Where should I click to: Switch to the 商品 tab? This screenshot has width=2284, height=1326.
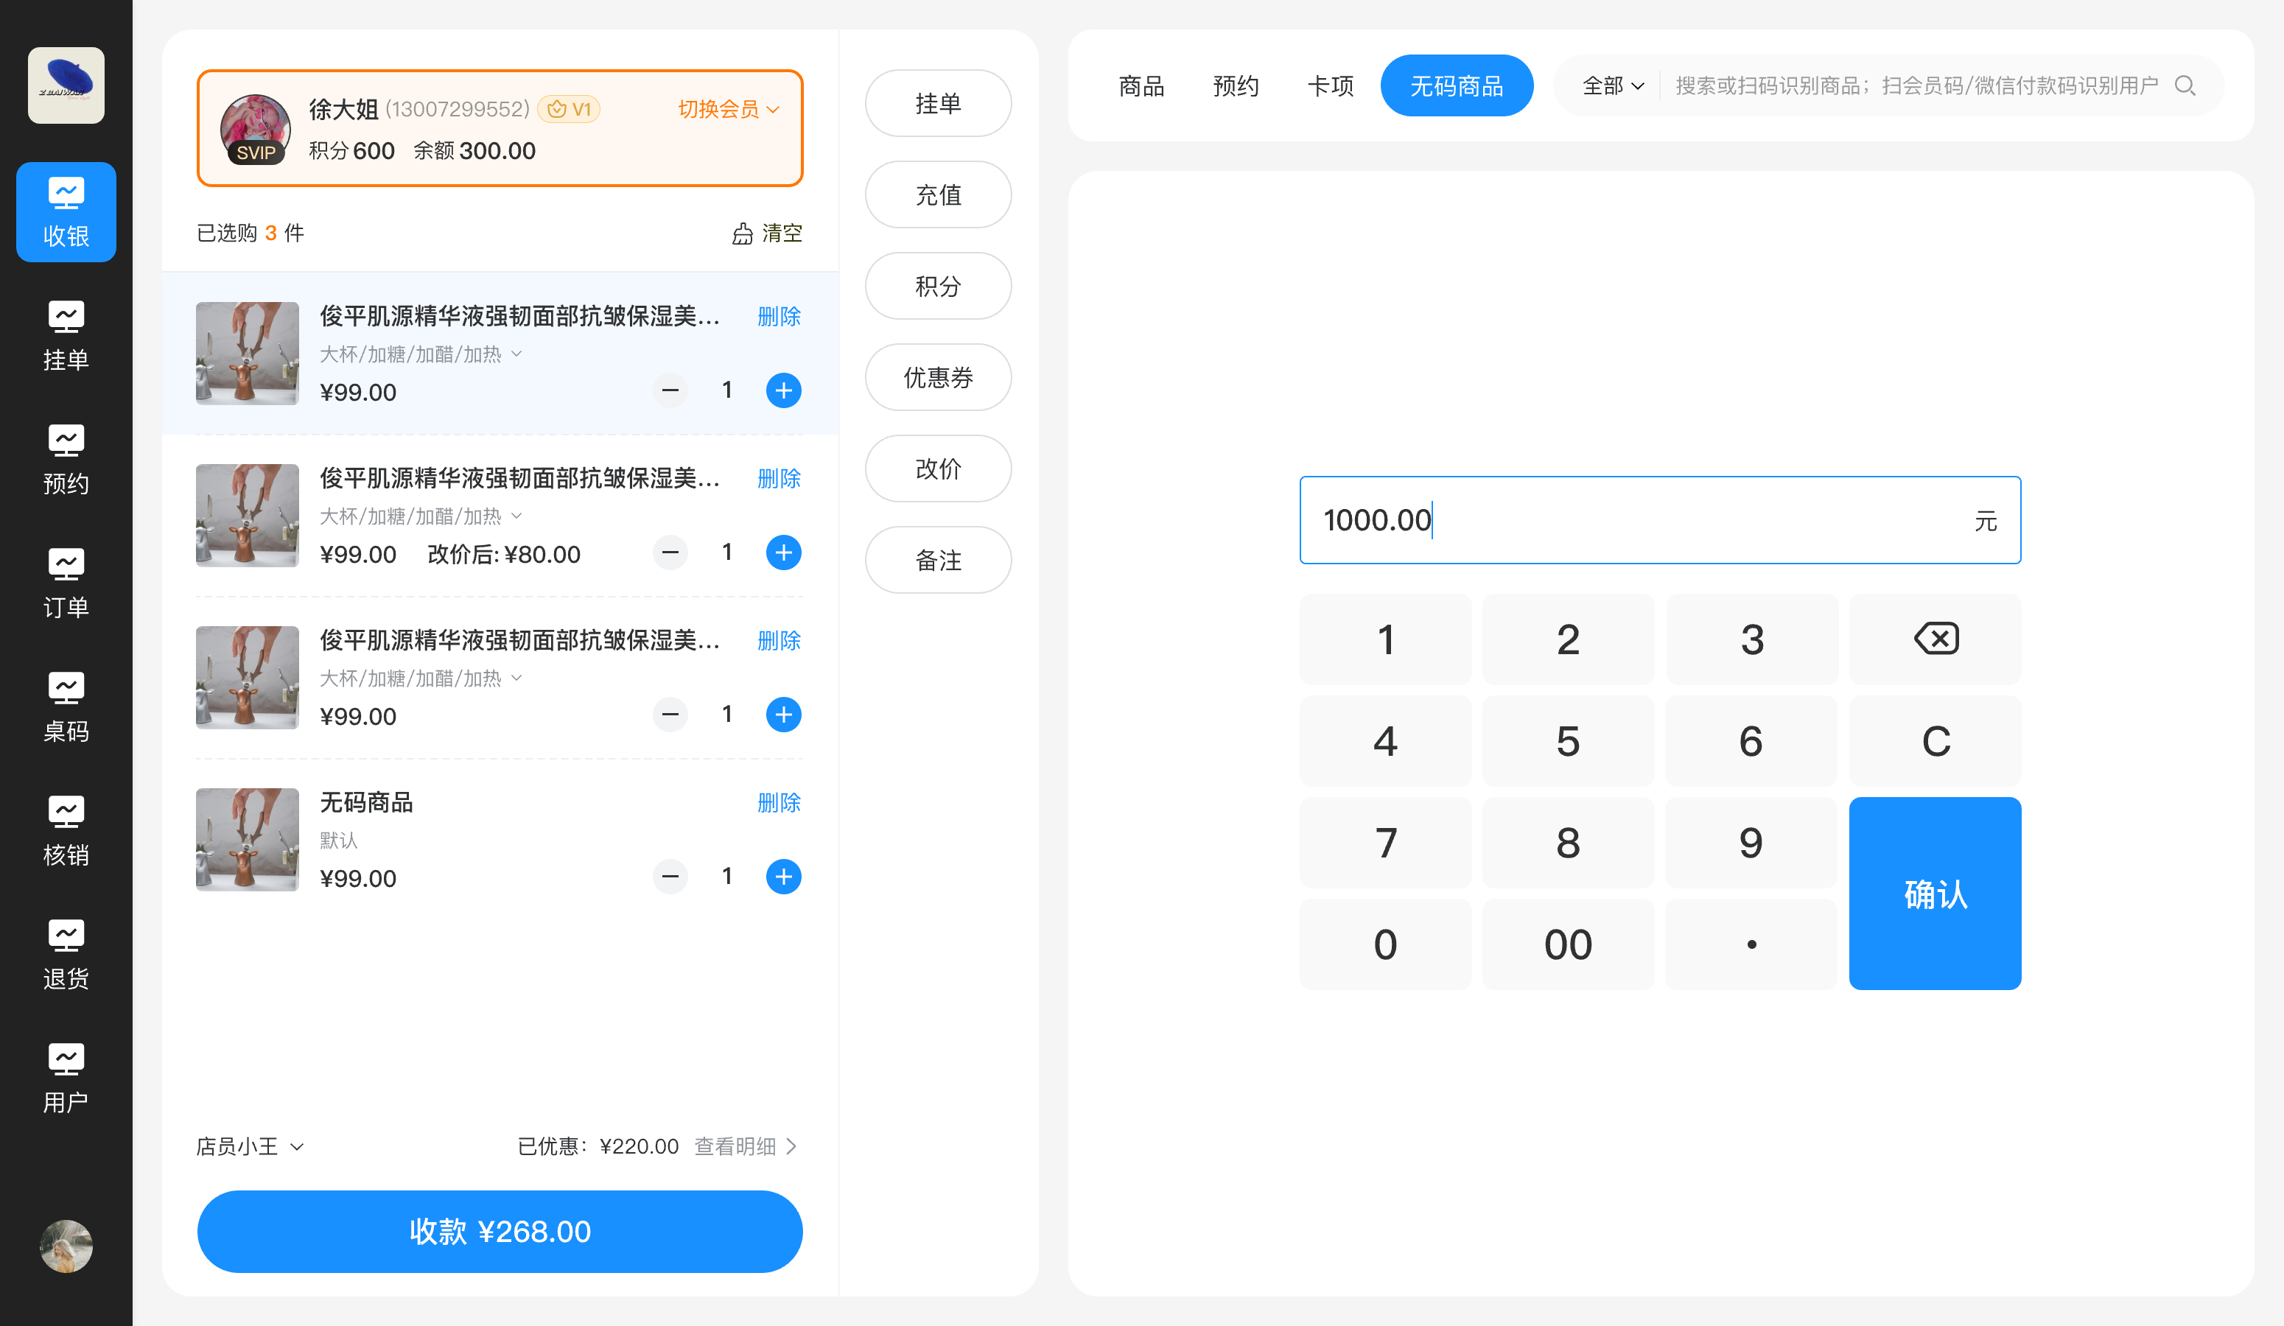pyautogui.click(x=1141, y=86)
